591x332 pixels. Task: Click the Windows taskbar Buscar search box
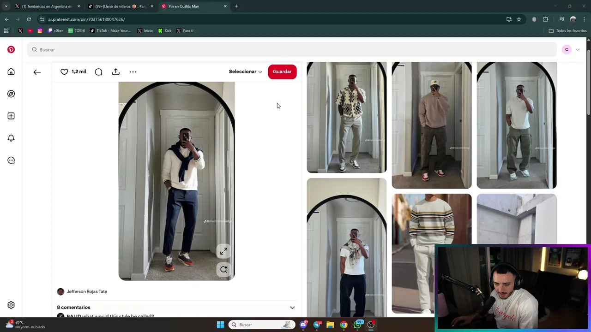click(262, 325)
